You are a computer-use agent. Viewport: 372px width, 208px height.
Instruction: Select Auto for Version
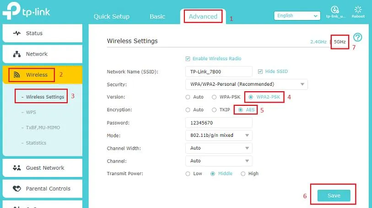point(188,97)
